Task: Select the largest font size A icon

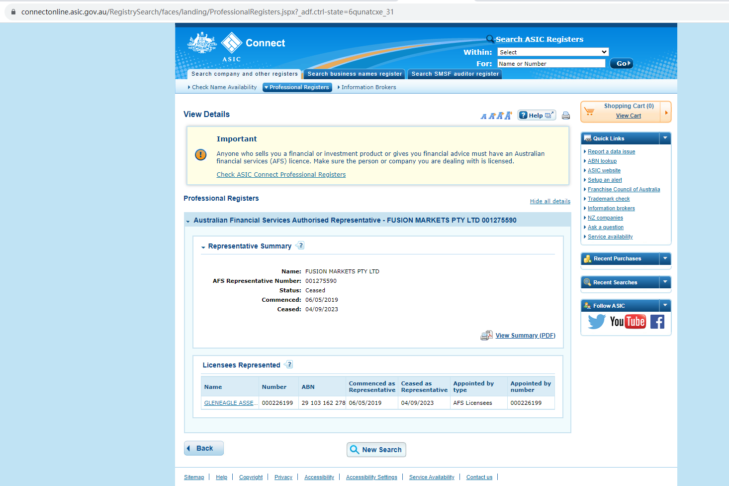Action: (x=508, y=116)
